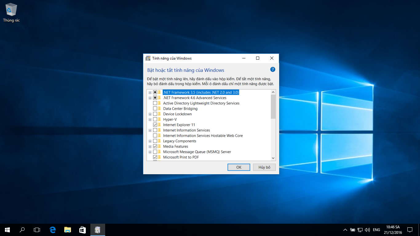Image resolution: width=420 pixels, height=236 pixels.
Task: Click the battery tray icon
Action: click(x=353, y=230)
